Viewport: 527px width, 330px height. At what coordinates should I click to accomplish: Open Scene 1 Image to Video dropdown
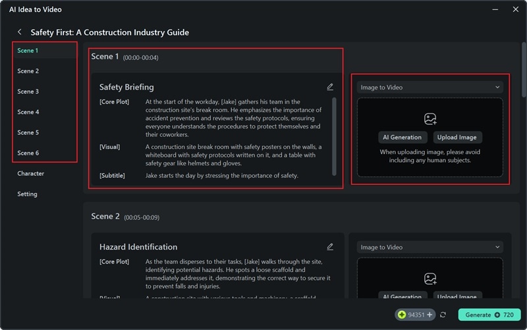click(x=430, y=88)
